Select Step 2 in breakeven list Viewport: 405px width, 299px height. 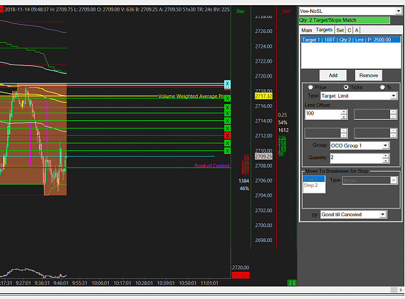pyautogui.click(x=314, y=185)
